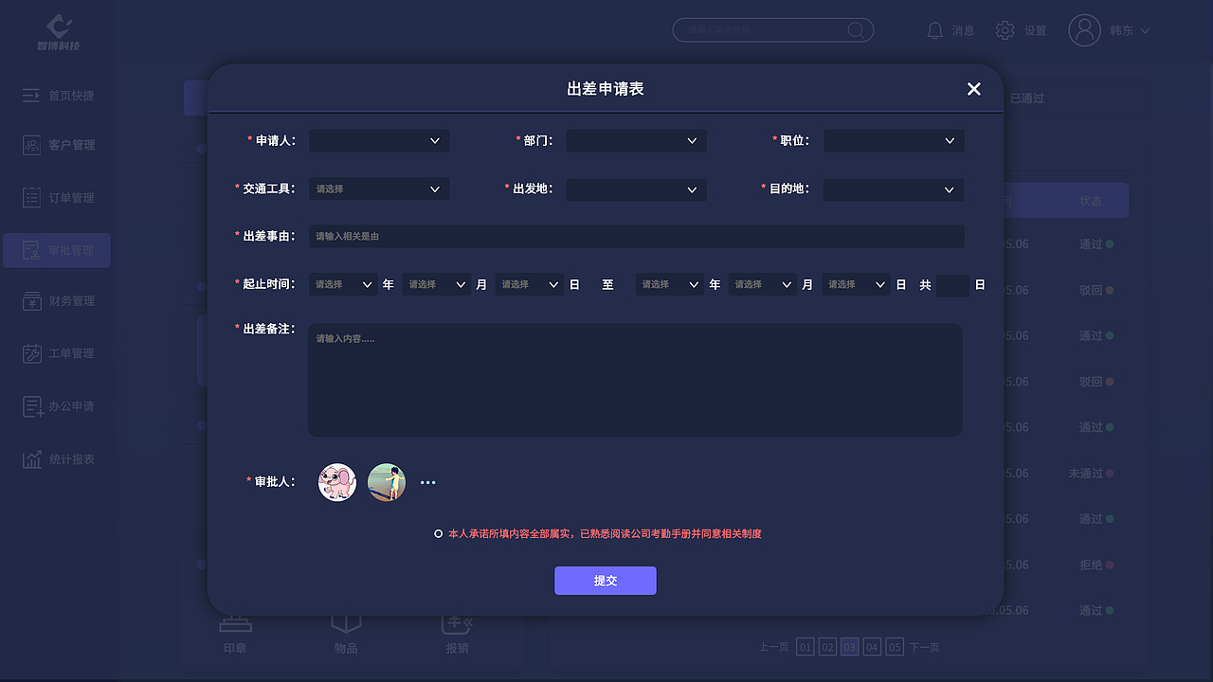Select the 办公申请 menu item
The height and width of the screenshot is (682, 1213).
(31, 406)
